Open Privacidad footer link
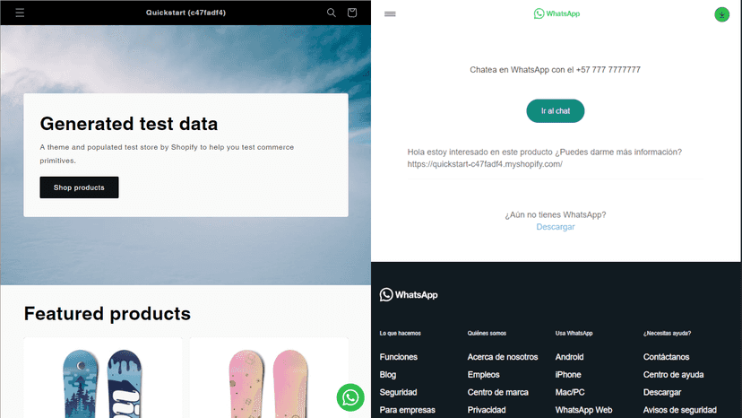This screenshot has height=418, width=742. (x=487, y=410)
